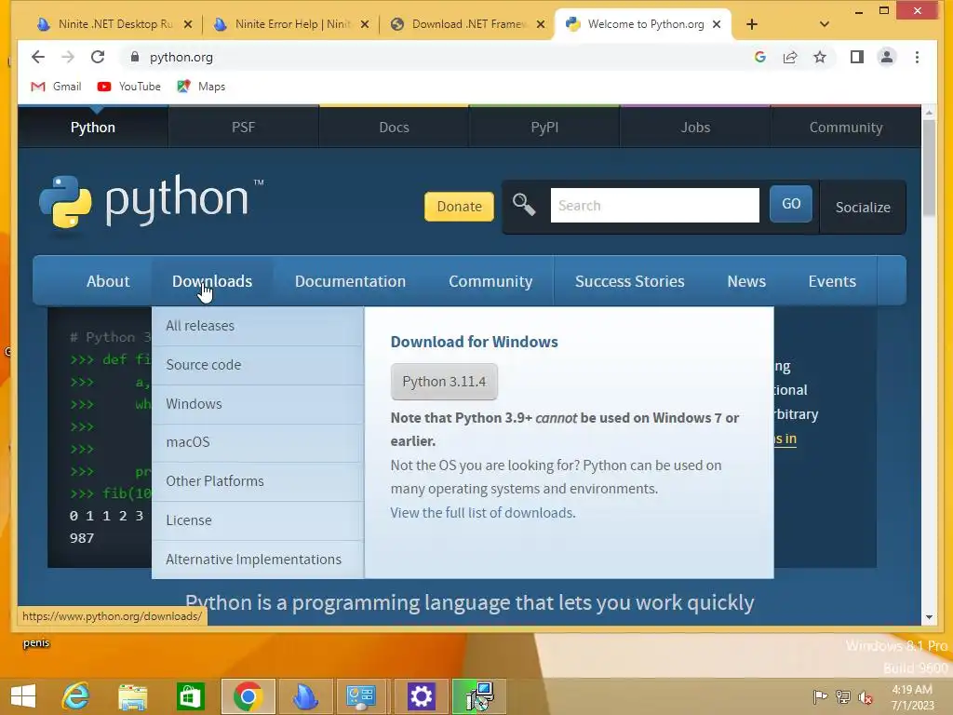Click the Downloads menu item
Screen dimensions: 953x715
[212, 281]
